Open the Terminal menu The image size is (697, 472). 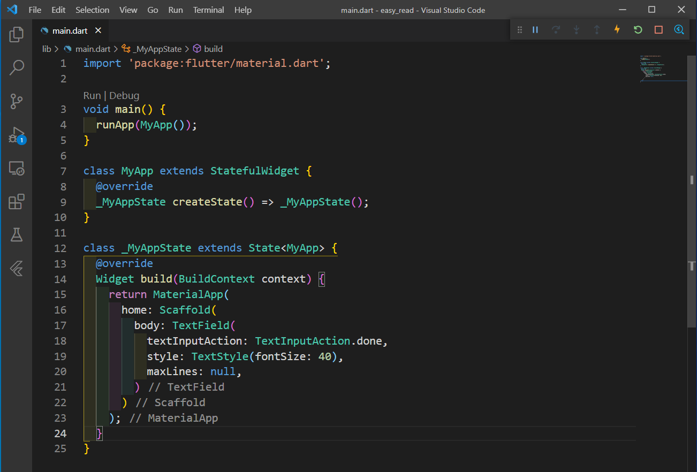pyautogui.click(x=209, y=10)
